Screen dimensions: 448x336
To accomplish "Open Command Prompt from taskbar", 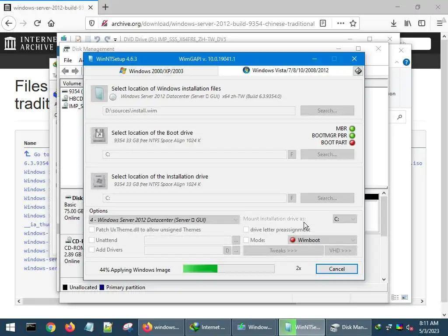I will click(x=31, y=327).
